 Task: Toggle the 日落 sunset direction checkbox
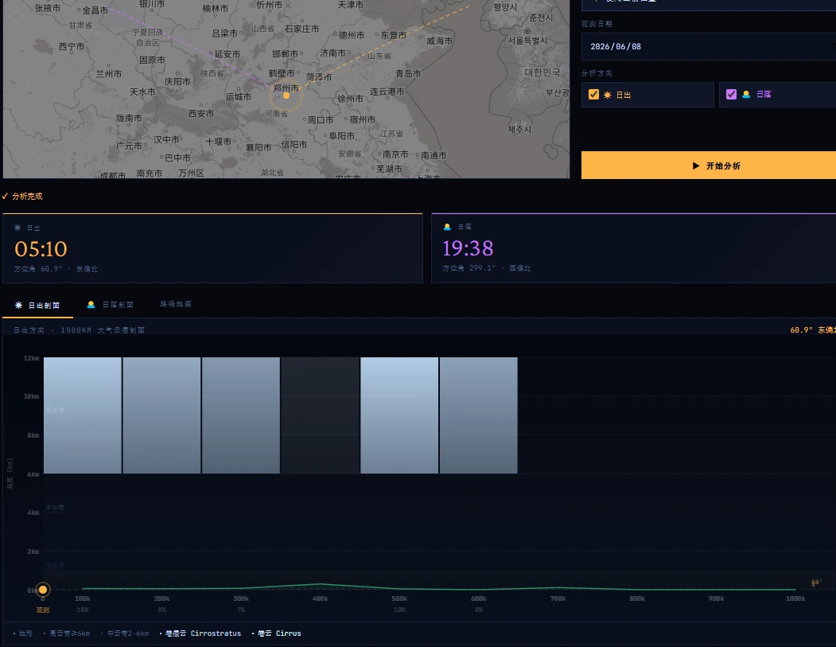pyautogui.click(x=732, y=95)
